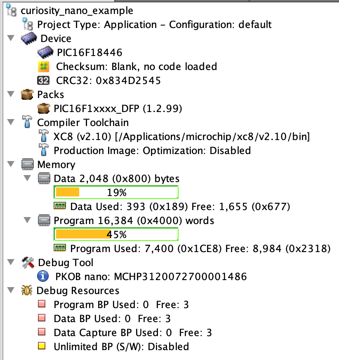This screenshot has height=360, width=339.
Task: Select the curiosity_nano_example project root
Action: pyautogui.click(x=77, y=11)
